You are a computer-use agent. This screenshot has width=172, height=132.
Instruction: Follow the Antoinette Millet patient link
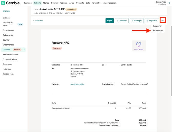point(77,84)
